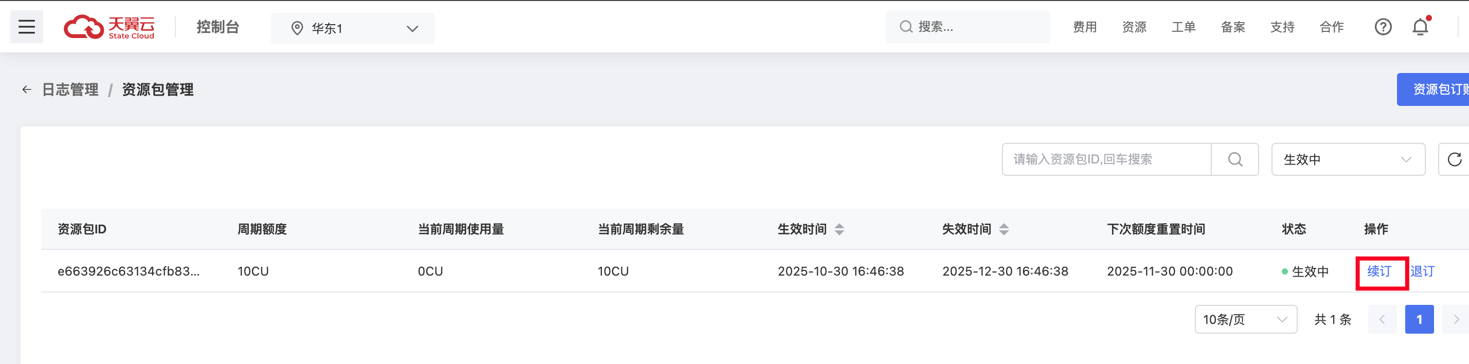Open the help question mark icon
Image resolution: width=1469 pixels, height=364 pixels.
[x=1382, y=27]
